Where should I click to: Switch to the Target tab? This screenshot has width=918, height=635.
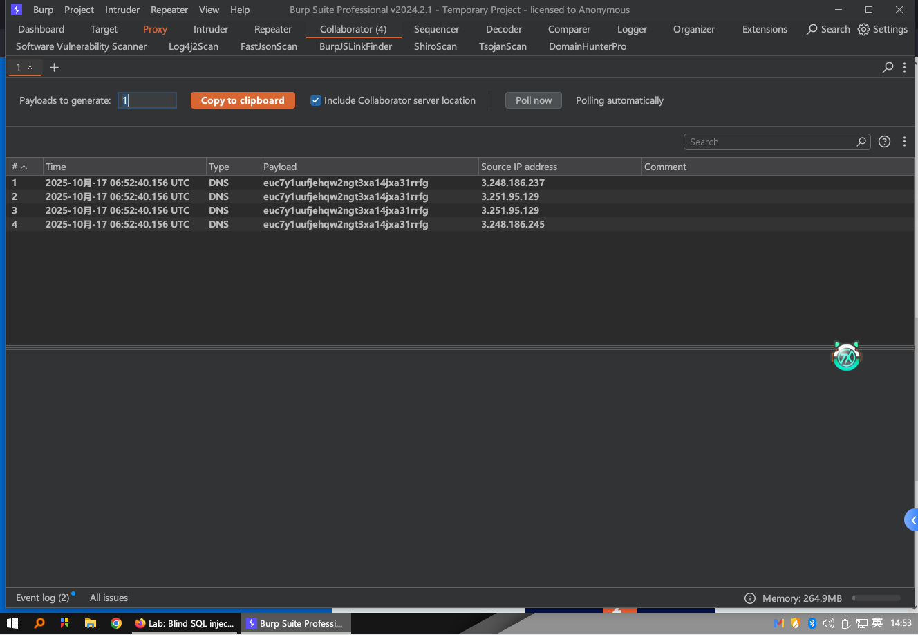(x=104, y=29)
